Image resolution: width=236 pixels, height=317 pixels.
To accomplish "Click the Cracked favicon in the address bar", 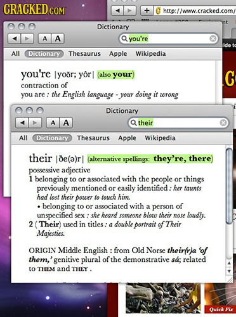I will tap(158, 11).
